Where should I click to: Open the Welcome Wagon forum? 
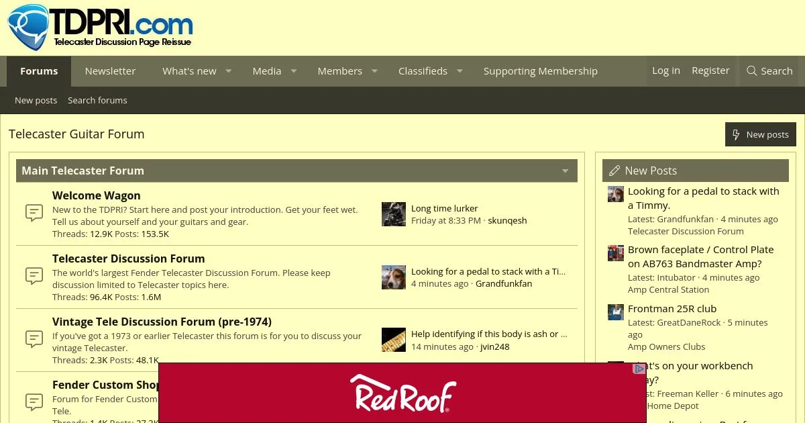click(x=97, y=195)
